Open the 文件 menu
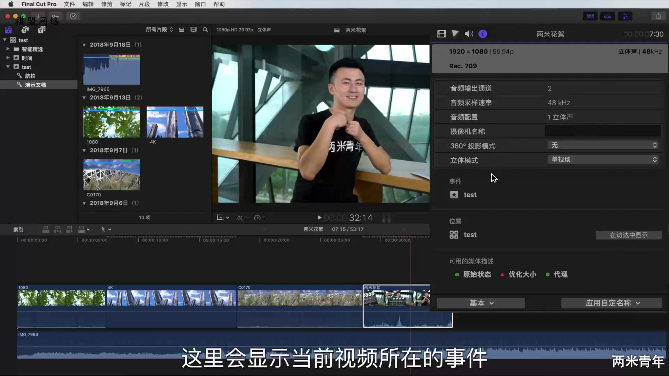The height and width of the screenshot is (376, 669). tap(69, 4)
